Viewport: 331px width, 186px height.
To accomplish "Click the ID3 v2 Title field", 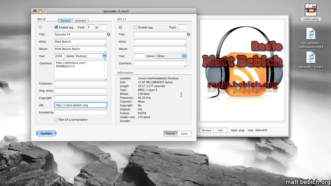I will (x=80, y=34).
